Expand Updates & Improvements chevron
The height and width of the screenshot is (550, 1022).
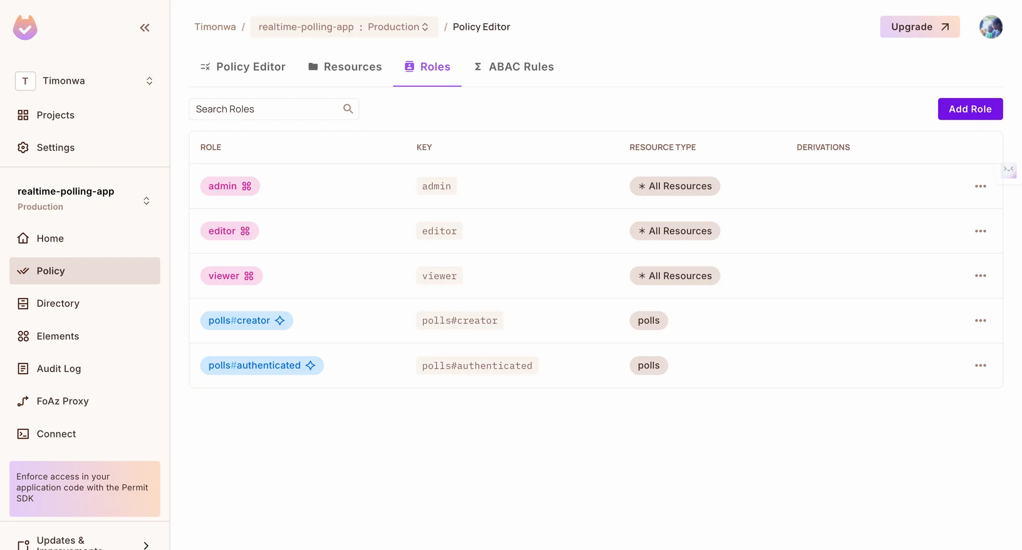pyautogui.click(x=146, y=545)
